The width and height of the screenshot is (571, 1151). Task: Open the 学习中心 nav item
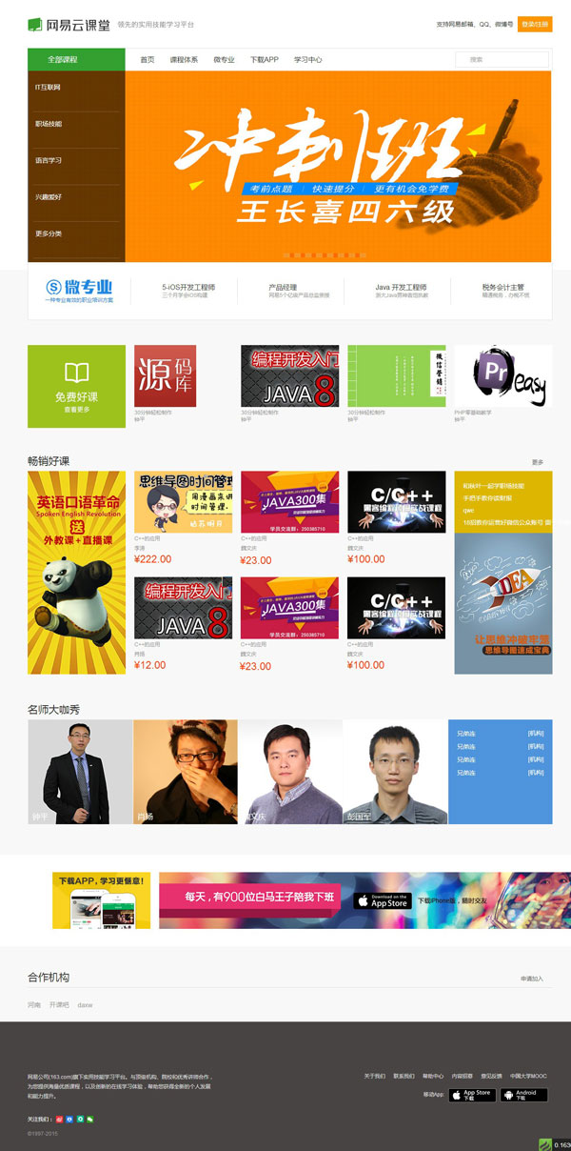click(x=308, y=59)
